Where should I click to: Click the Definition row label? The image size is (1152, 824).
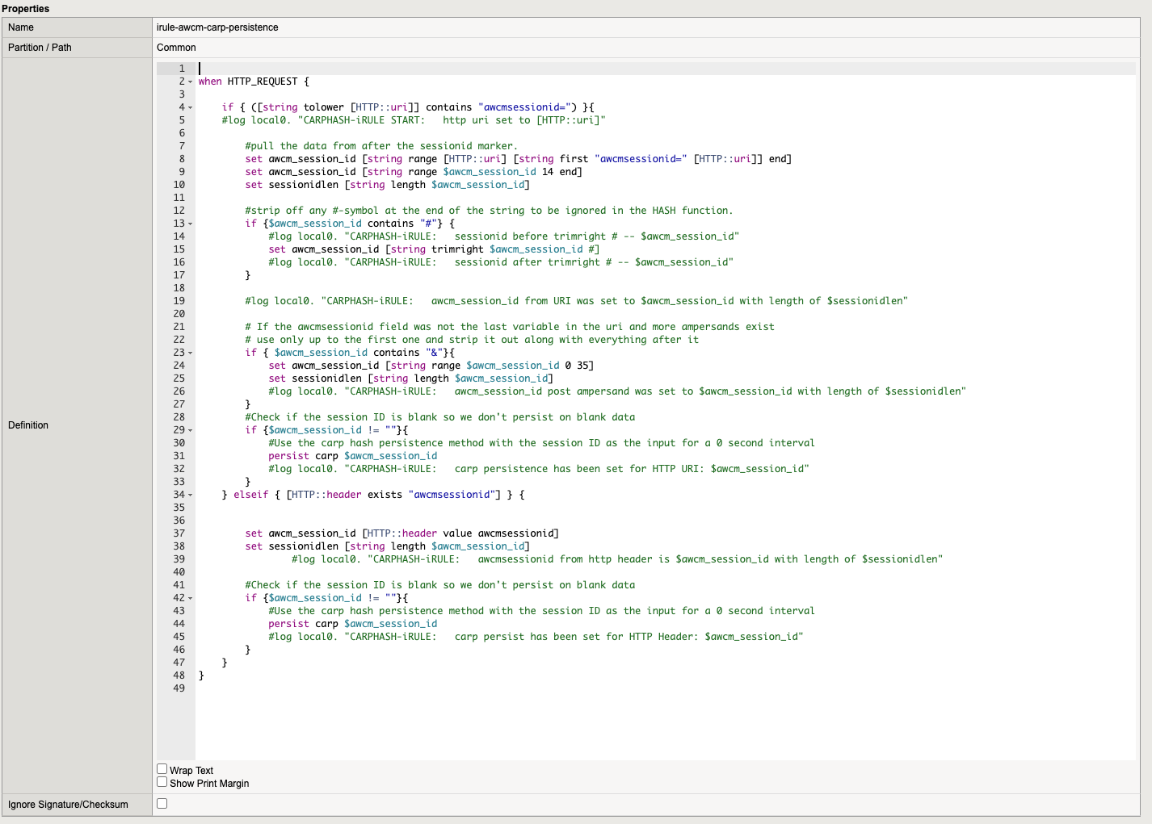click(x=28, y=425)
